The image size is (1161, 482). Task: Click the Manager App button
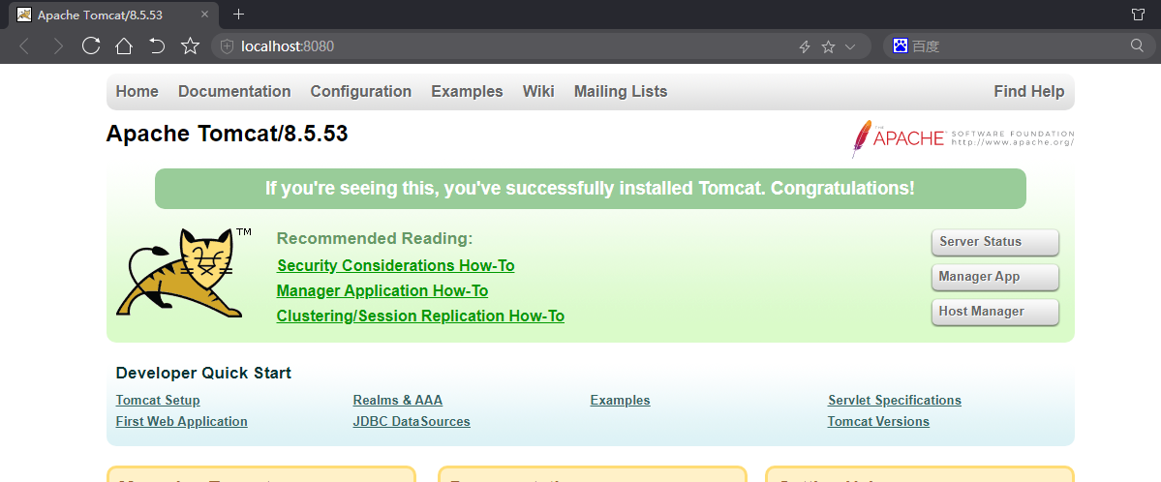995,277
